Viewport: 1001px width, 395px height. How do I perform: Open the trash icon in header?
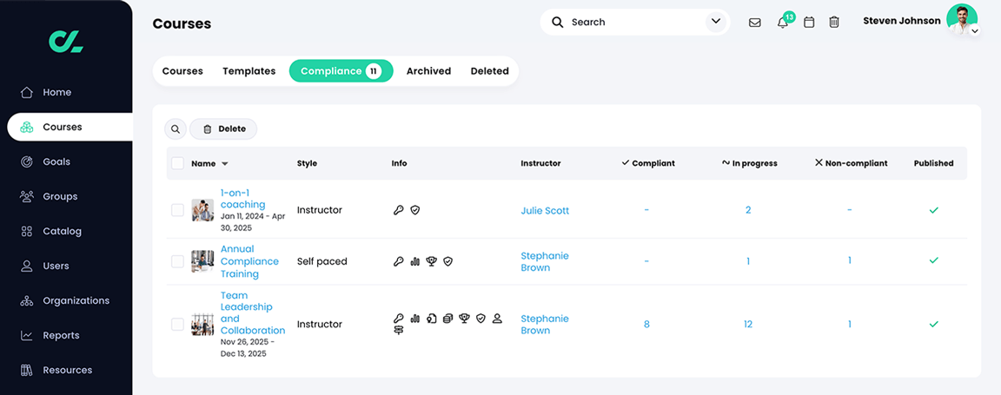coord(834,23)
